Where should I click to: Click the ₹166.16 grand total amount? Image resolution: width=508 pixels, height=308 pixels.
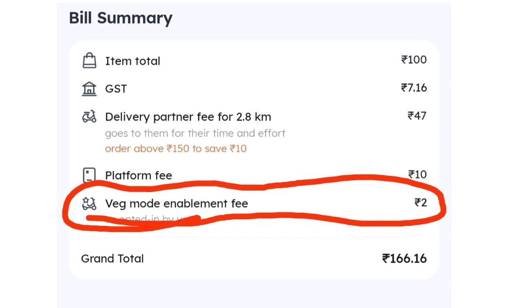coord(405,259)
